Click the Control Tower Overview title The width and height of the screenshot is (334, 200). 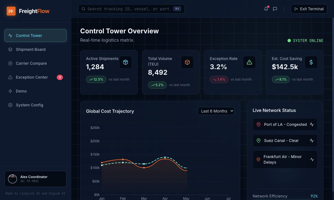click(119, 31)
